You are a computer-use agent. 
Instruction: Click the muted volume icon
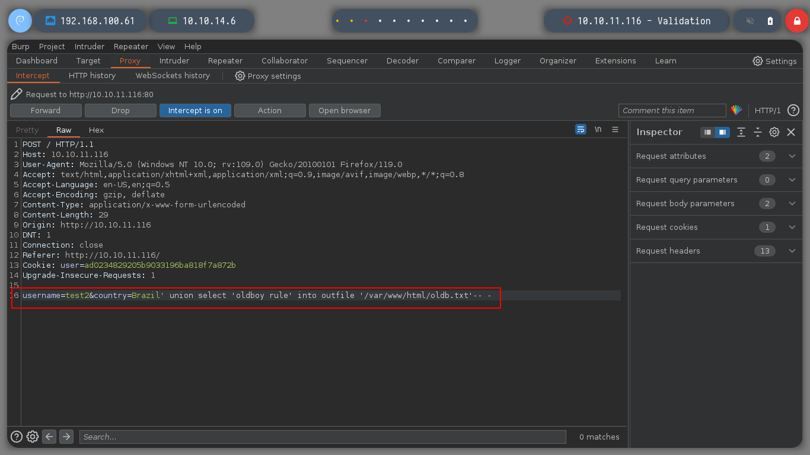[x=750, y=21]
